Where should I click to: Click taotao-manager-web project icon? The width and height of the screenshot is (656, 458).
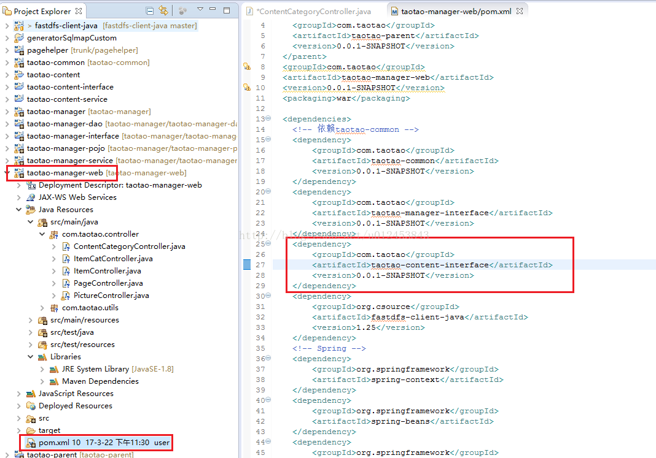(19, 173)
